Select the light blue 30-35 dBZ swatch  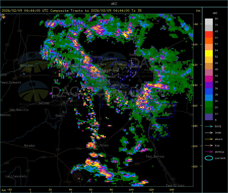[209, 98]
